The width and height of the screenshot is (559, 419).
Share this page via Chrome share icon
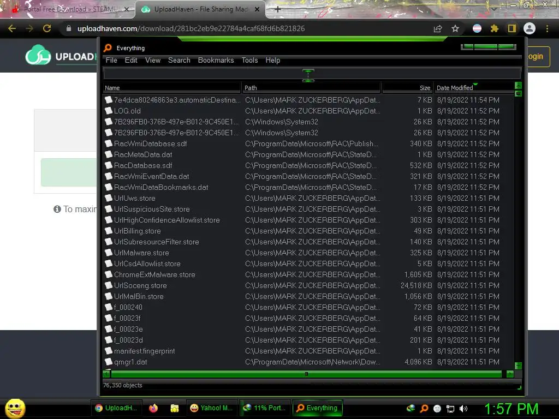[x=438, y=28]
